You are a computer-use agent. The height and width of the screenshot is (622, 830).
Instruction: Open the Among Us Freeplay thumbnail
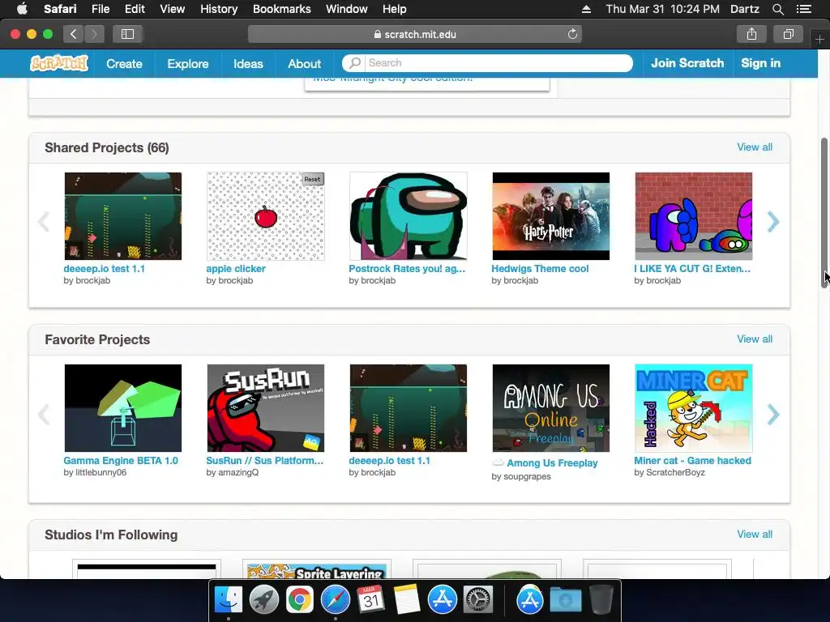click(551, 408)
